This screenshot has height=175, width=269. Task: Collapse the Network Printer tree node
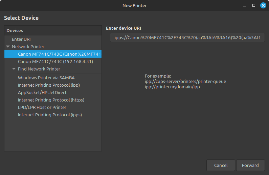click(8, 47)
